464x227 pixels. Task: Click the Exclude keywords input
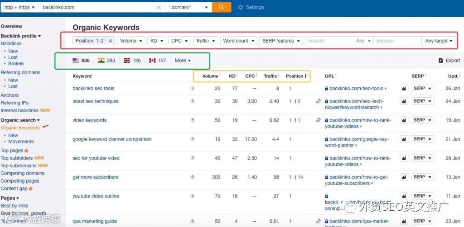tap(397, 41)
